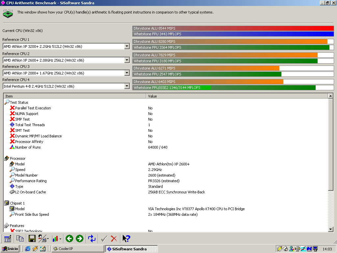Viewport: 337px width, 253px height.
Task: Open the bar chart icon dropdown arrow
Action: pyautogui.click(x=61, y=239)
